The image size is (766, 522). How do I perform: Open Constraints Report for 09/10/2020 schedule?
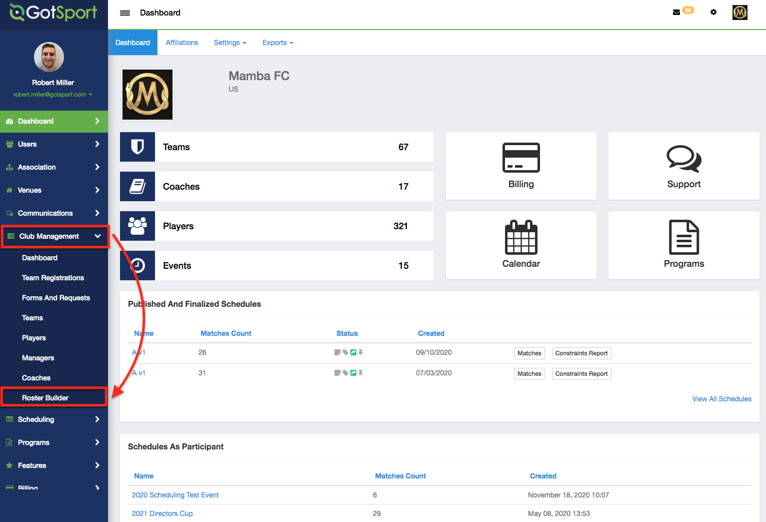pyautogui.click(x=581, y=353)
